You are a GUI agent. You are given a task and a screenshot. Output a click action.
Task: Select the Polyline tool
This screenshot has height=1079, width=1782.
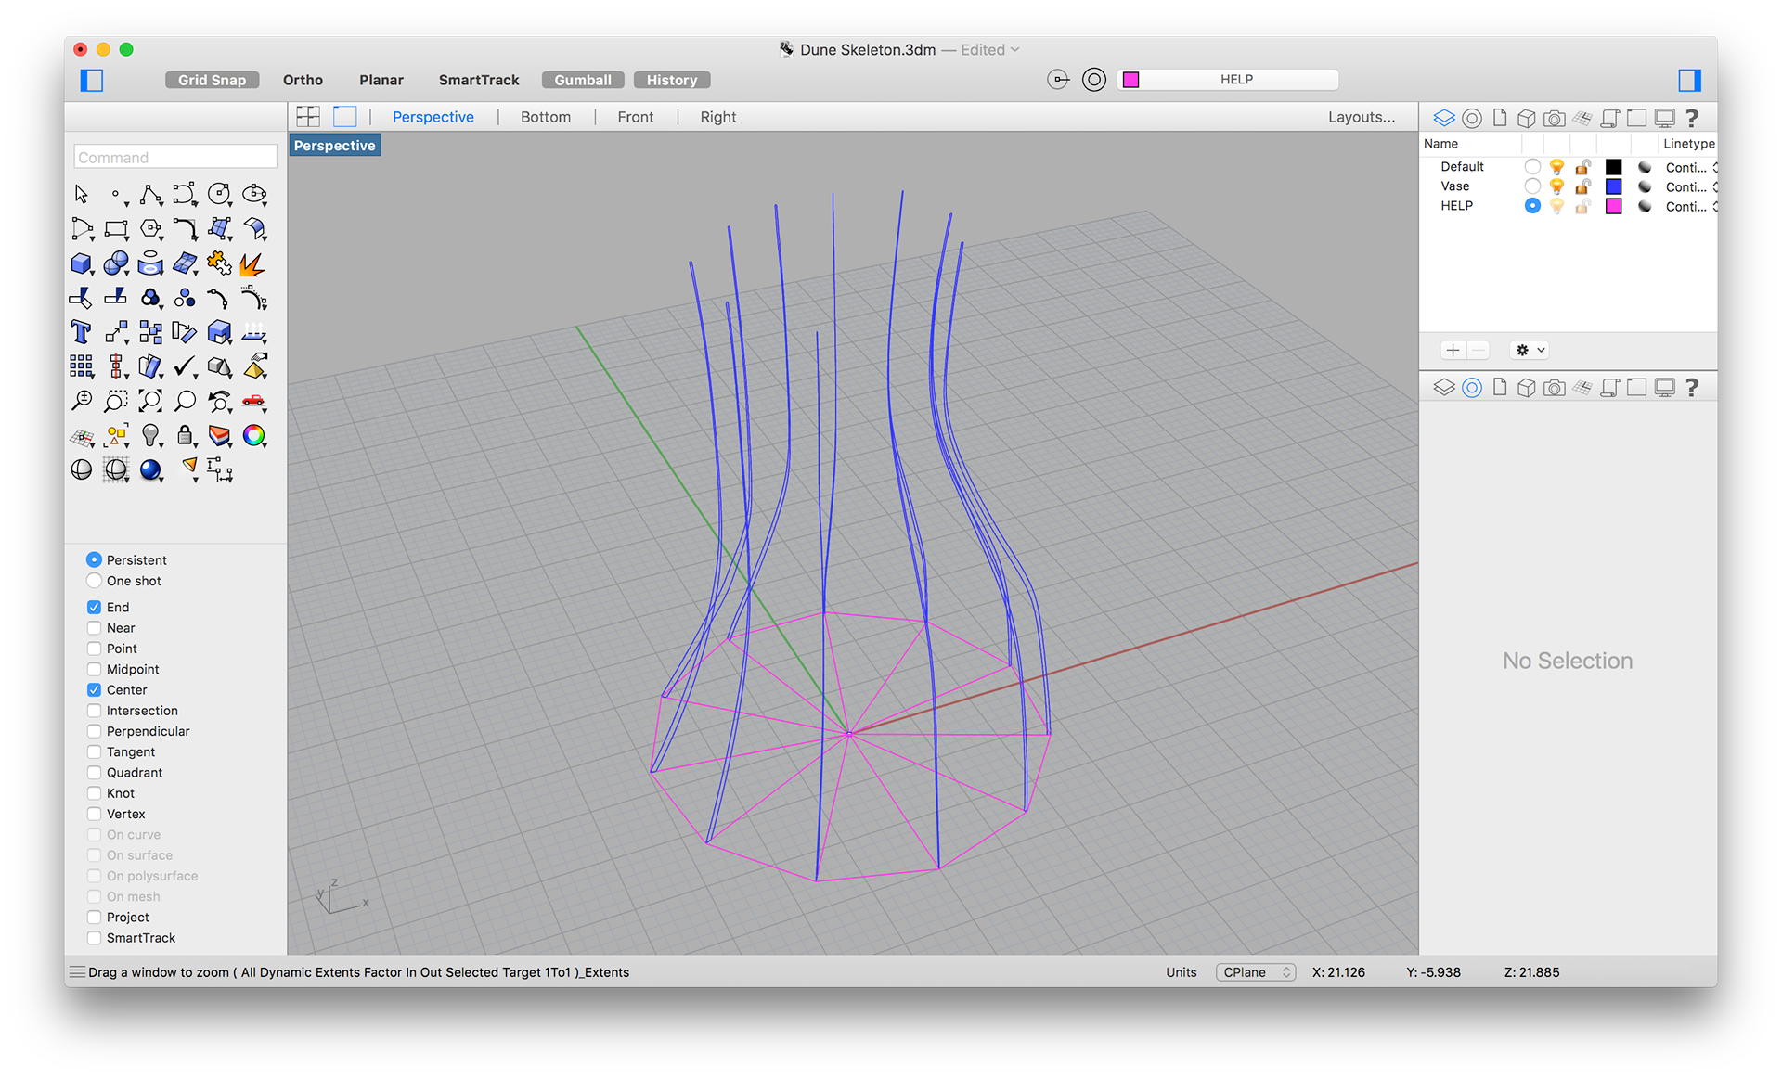(150, 194)
